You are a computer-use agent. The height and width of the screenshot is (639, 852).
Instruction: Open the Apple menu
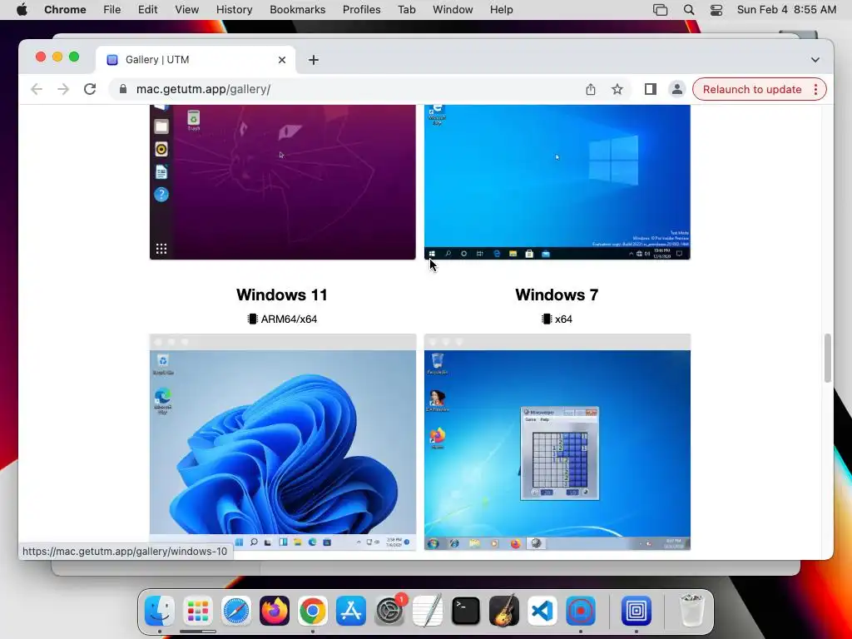point(22,10)
